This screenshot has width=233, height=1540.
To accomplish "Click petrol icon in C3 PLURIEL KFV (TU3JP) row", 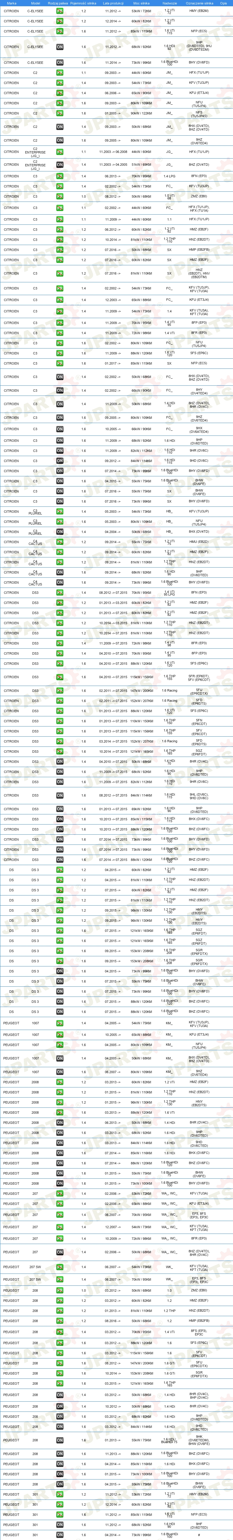I will (60, 512).
